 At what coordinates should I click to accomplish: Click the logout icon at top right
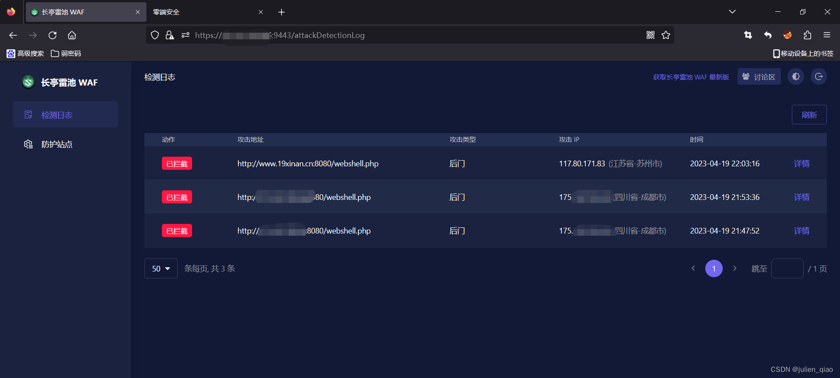pyautogui.click(x=819, y=77)
